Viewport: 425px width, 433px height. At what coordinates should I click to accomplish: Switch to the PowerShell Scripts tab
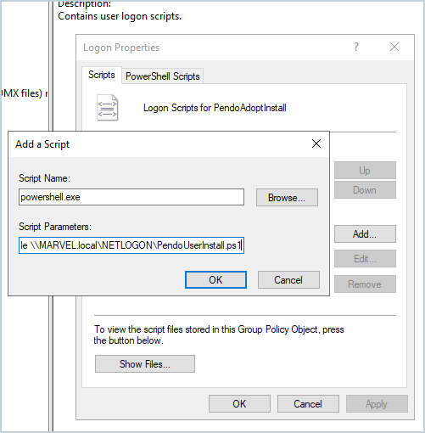pyautogui.click(x=163, y=76)
